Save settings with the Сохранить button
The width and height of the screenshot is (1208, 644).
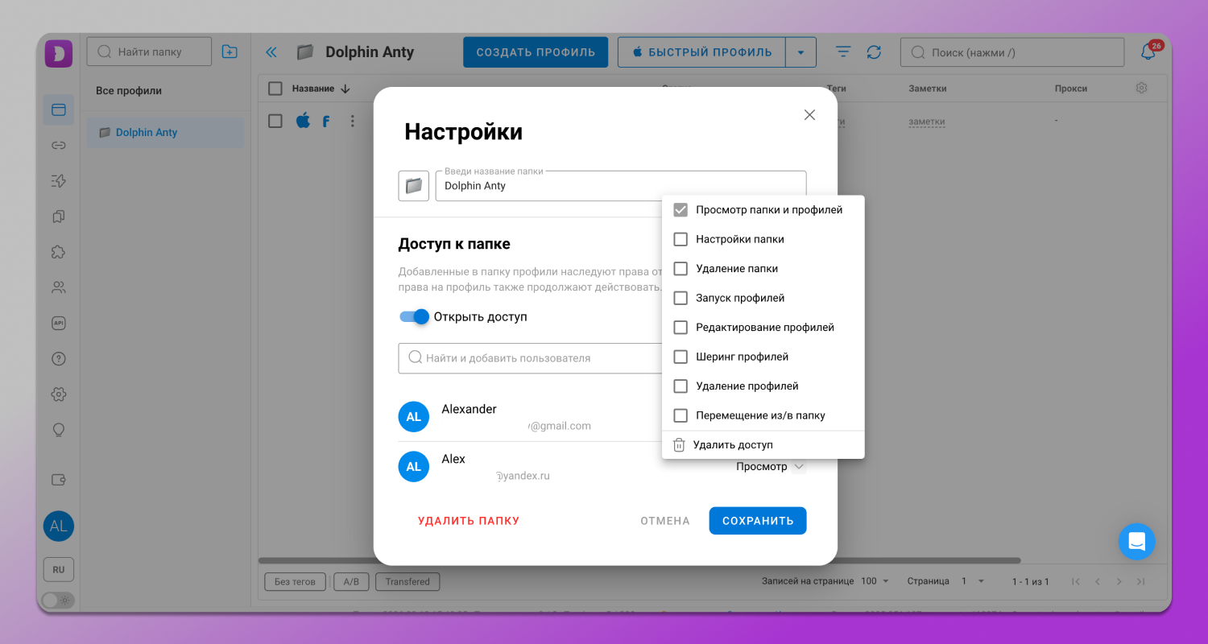pyautogui.click(x=757, y=520)
